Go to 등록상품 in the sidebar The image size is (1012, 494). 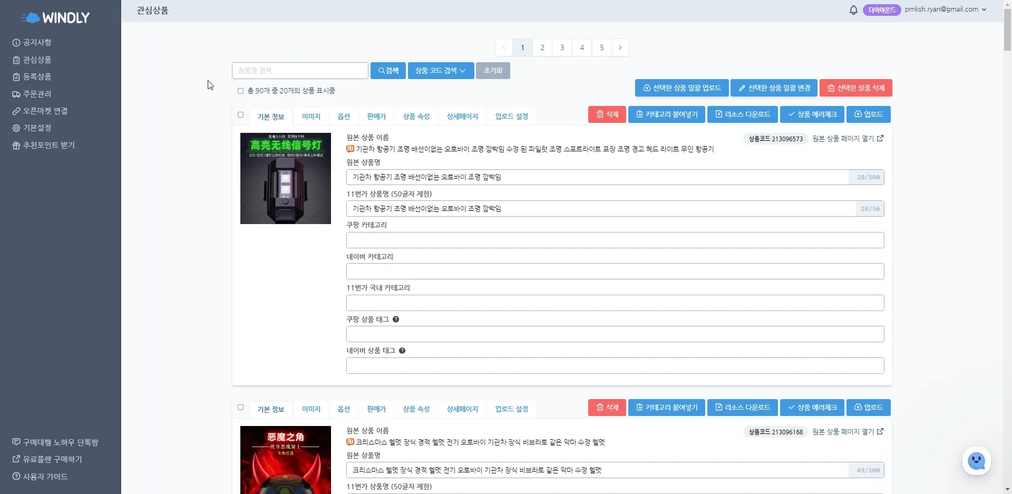(x=32, y=77)
